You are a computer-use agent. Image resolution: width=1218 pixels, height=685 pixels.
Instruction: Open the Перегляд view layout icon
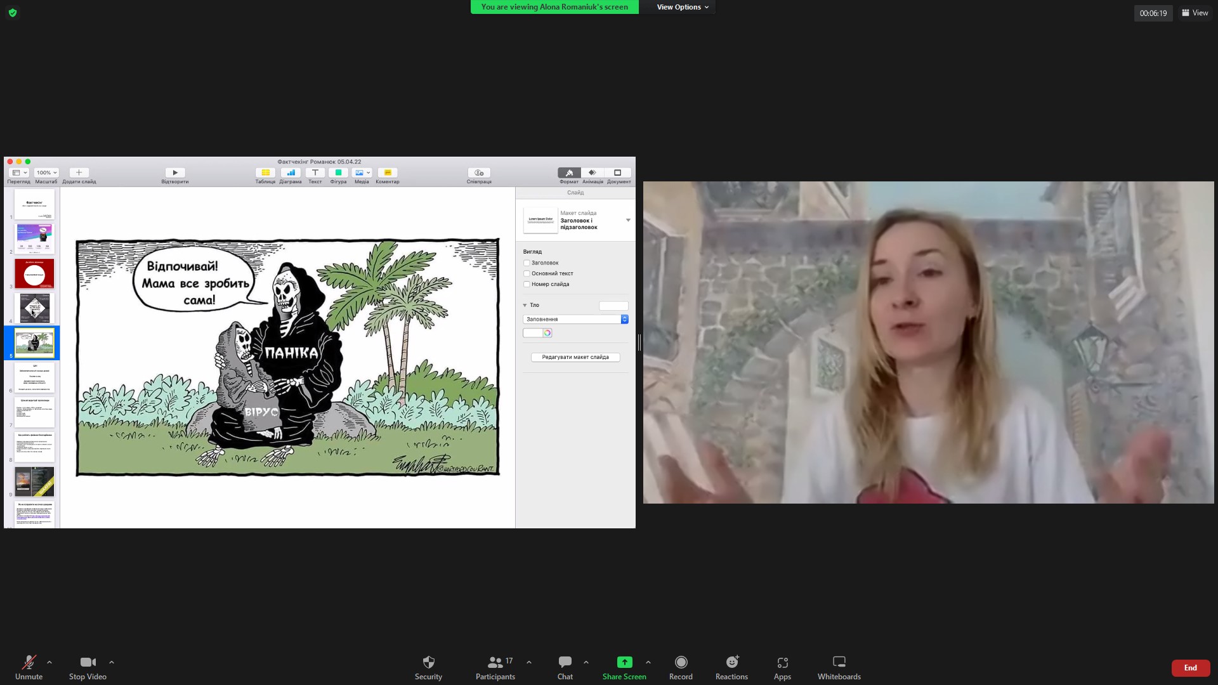point(19,173)
